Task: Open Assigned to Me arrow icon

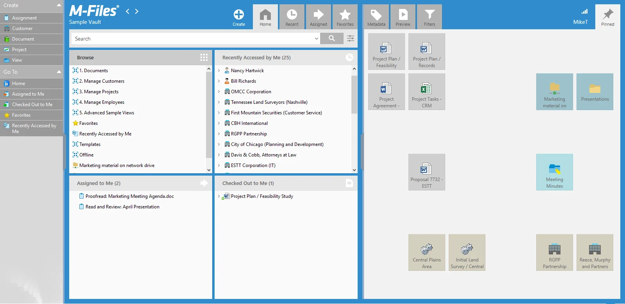Action: [x=204, y=183]
